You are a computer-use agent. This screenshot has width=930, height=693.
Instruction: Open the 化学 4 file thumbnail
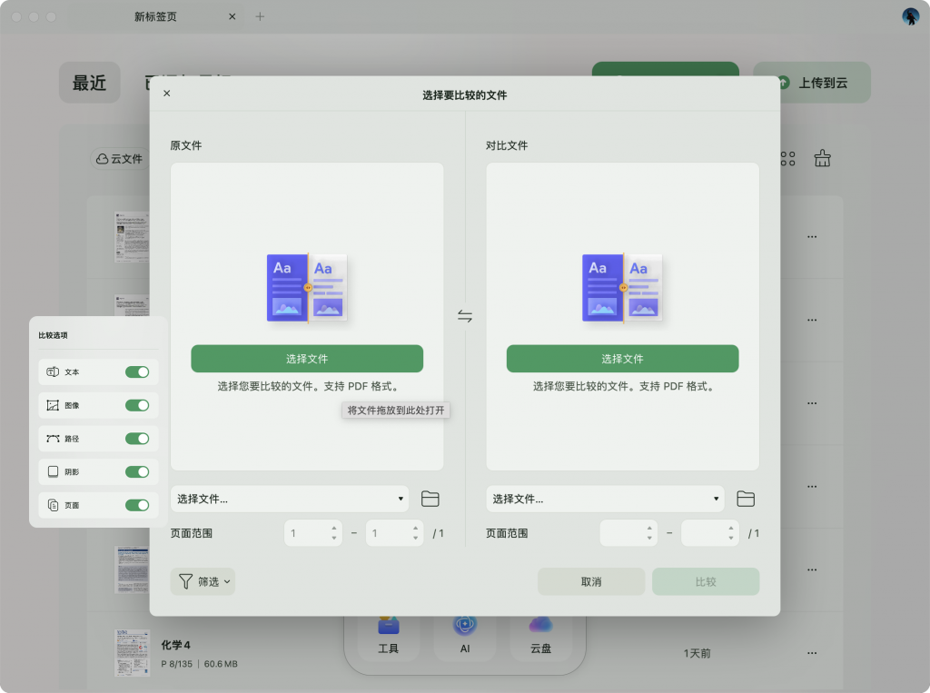tap(132, 653)
